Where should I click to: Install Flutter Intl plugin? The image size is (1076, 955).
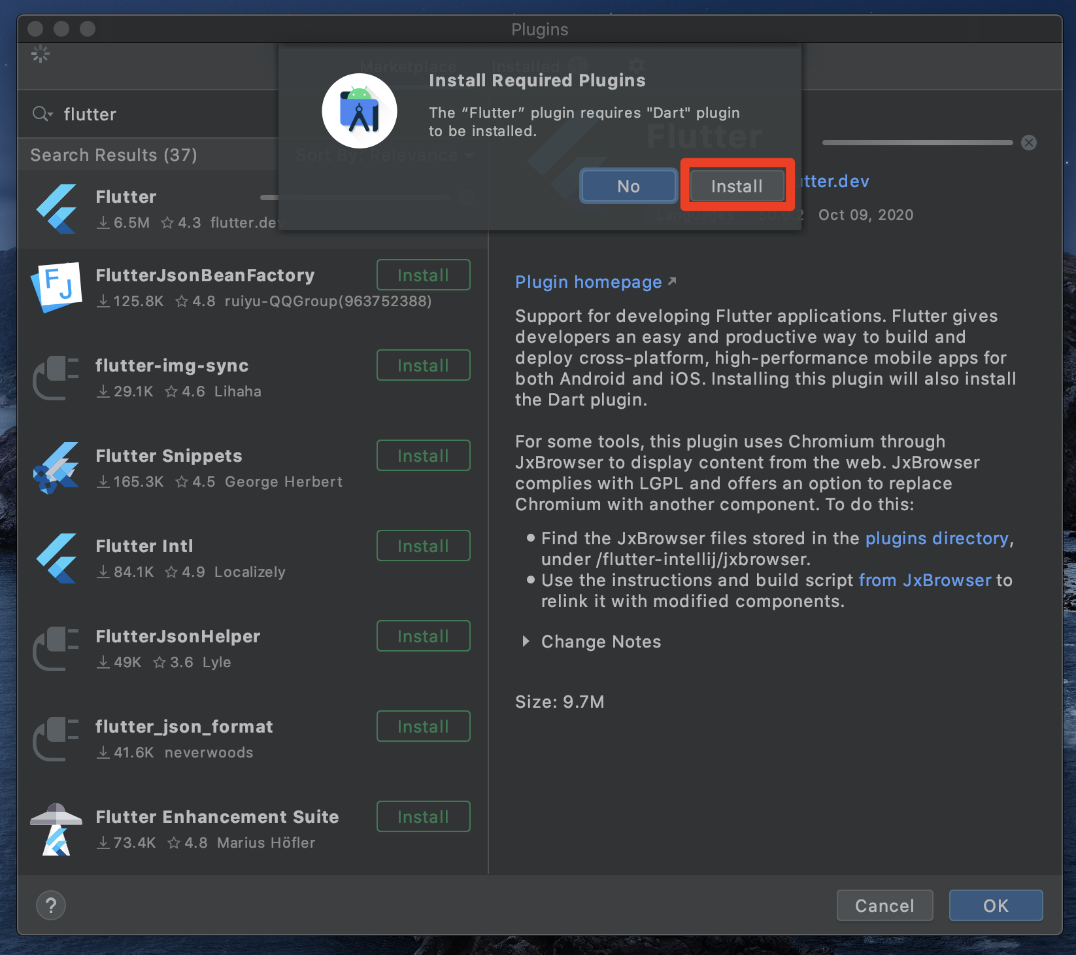point(423,546)
